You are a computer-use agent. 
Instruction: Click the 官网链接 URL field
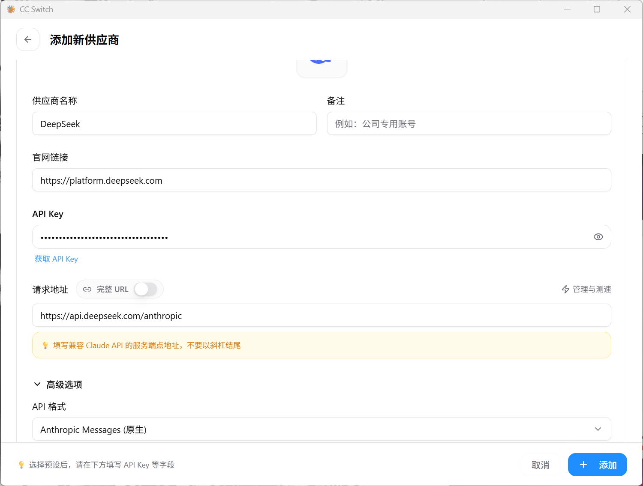coord(321,180)
